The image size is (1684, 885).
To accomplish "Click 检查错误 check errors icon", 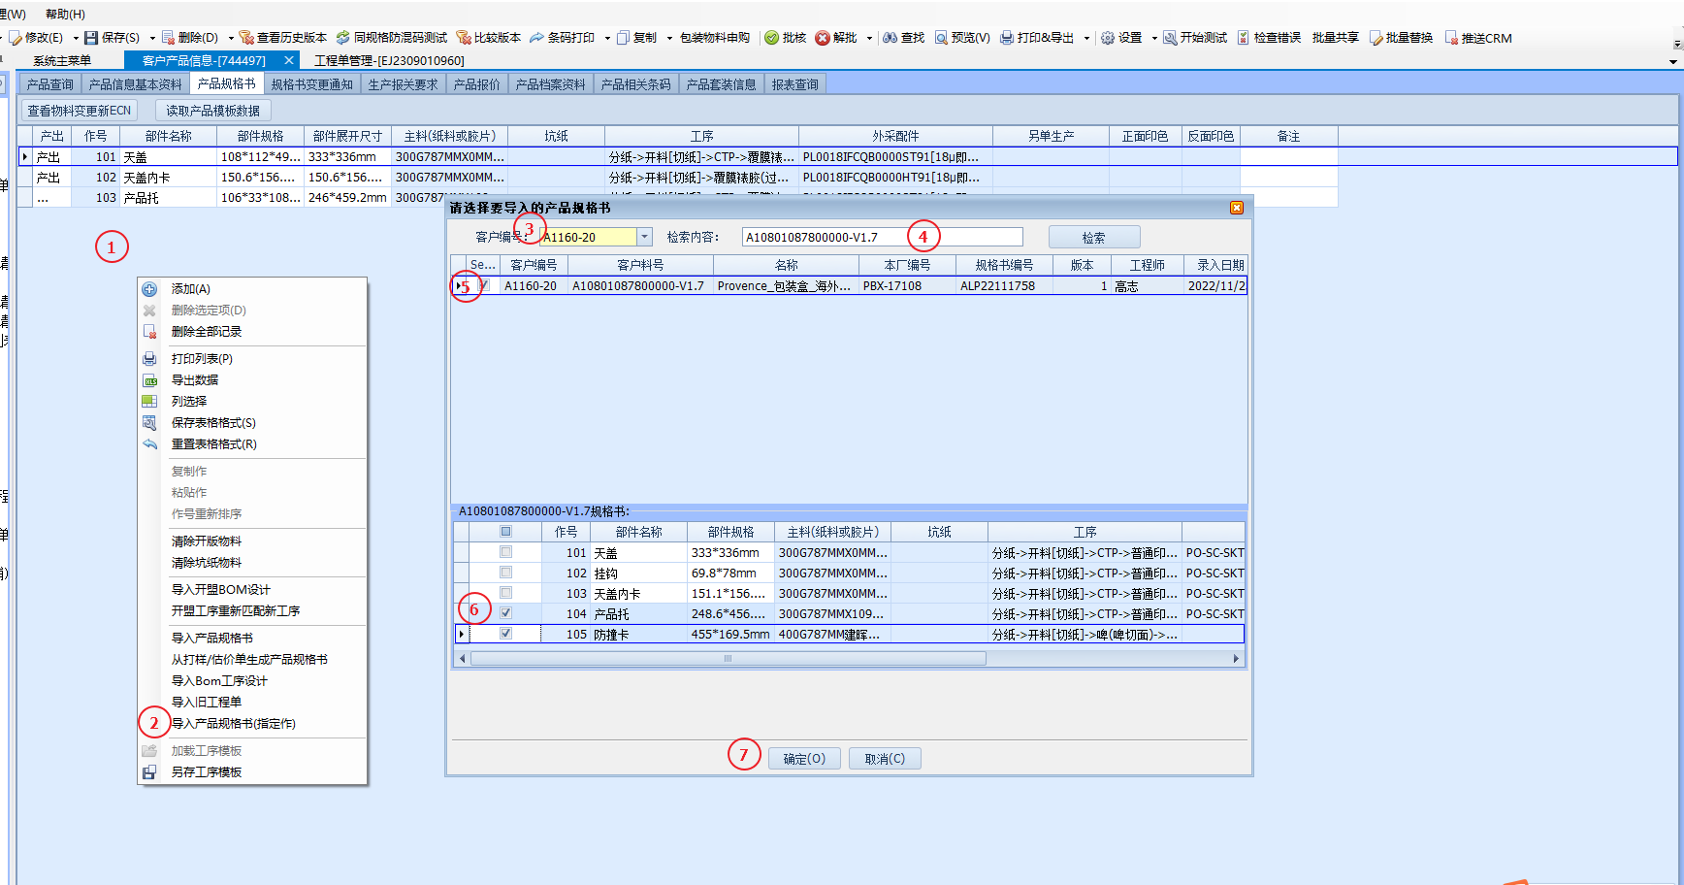I will [x=1244, y=38].
